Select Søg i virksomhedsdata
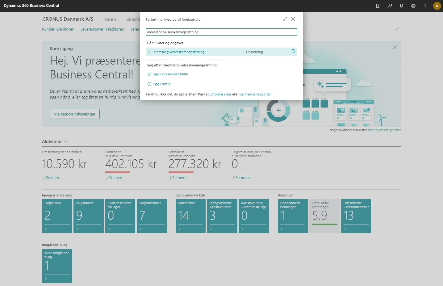Viewport: 443px width, 286px height. click(x=170, y=74)
